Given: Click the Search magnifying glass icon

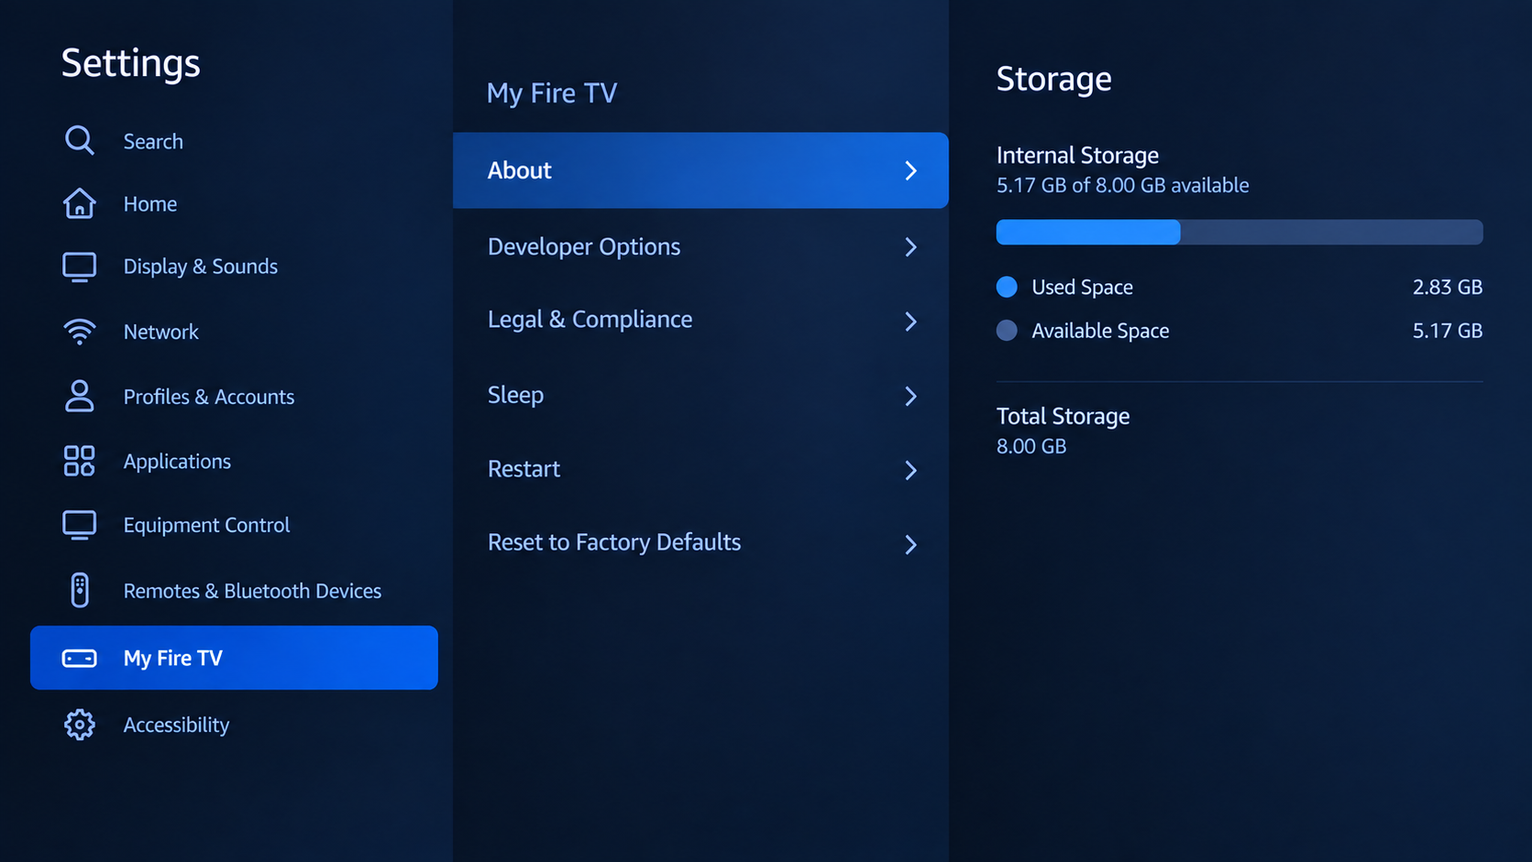Looking at the screenshot, I should coord(79,140).
